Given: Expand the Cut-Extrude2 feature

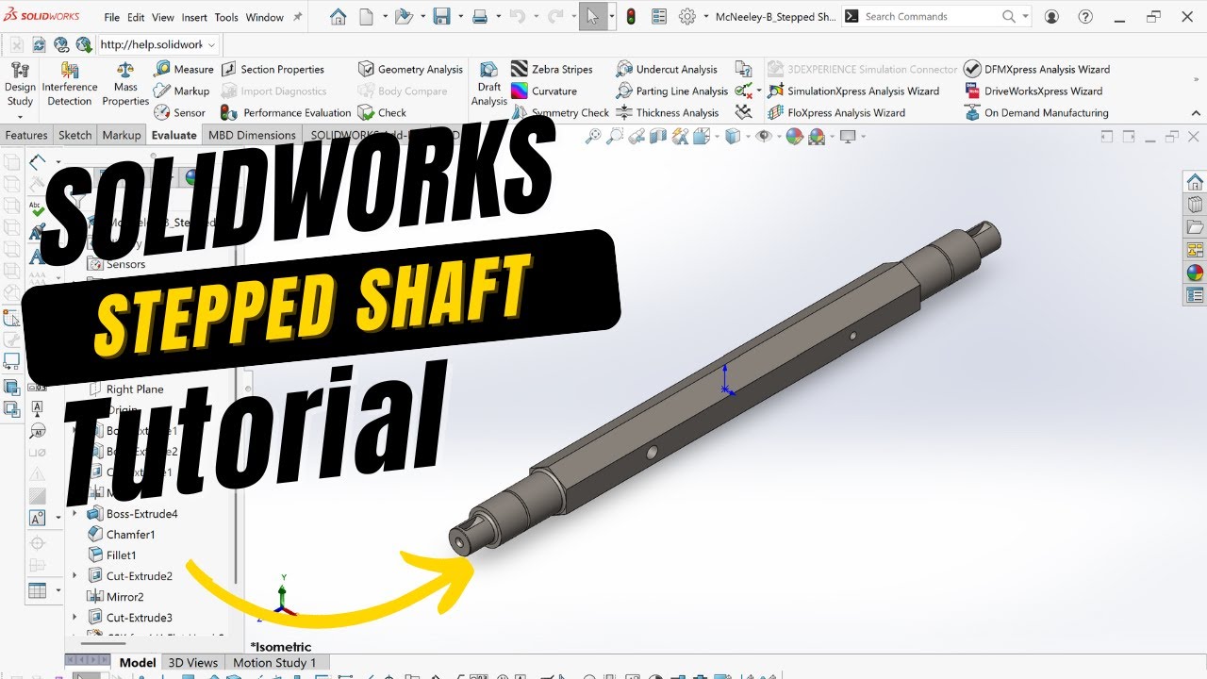Looking at the screenshot, I should click(x=74, y=576).
